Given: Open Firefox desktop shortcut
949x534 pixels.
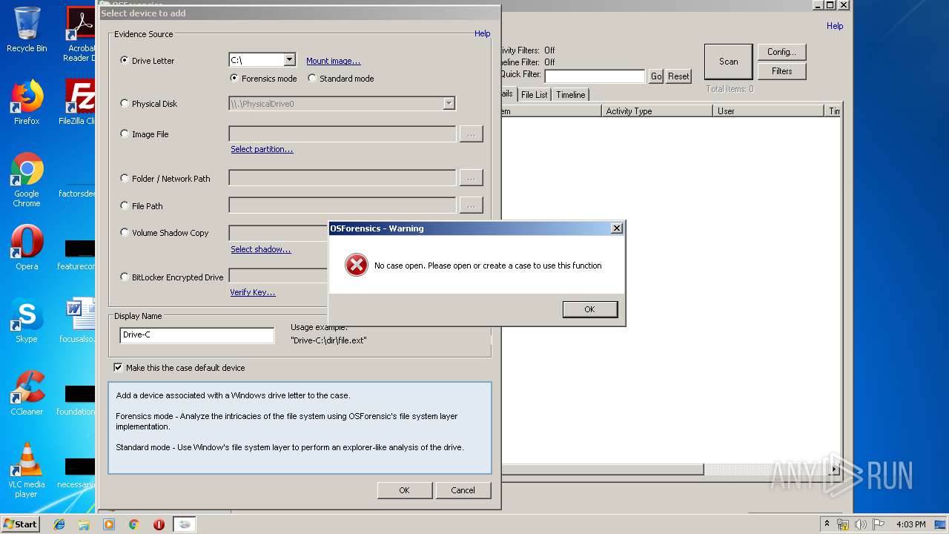Looking at the screenshot, I should tap(27, 102).
